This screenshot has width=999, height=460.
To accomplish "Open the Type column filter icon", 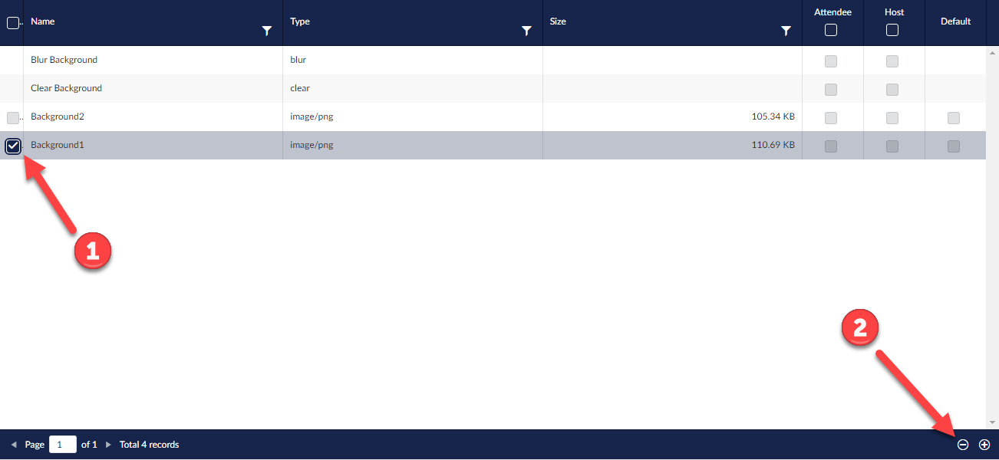I will (526, 31).
